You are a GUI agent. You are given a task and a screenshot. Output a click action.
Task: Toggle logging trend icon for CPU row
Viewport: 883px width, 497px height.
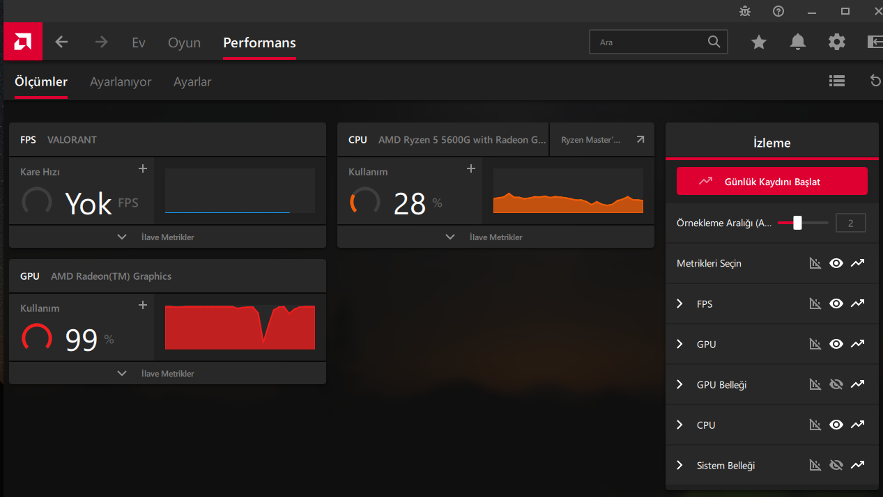[858, 425]
